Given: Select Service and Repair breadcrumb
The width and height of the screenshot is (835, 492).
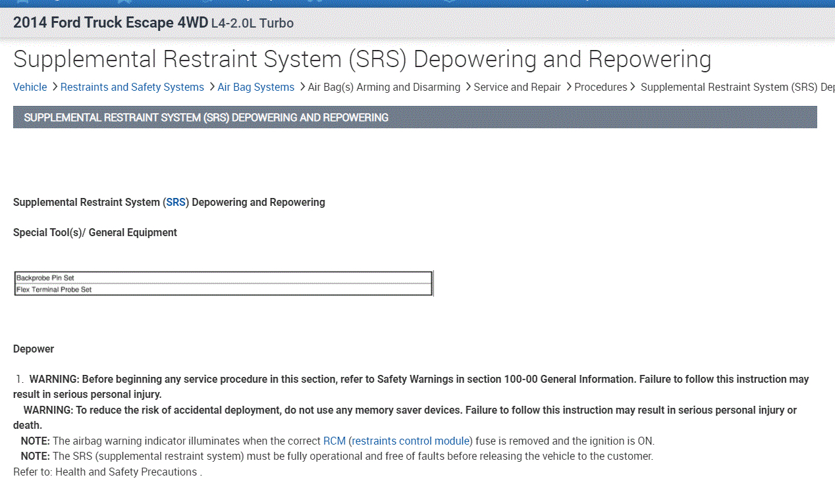Looking at the screenshot, I should point(518,87).
